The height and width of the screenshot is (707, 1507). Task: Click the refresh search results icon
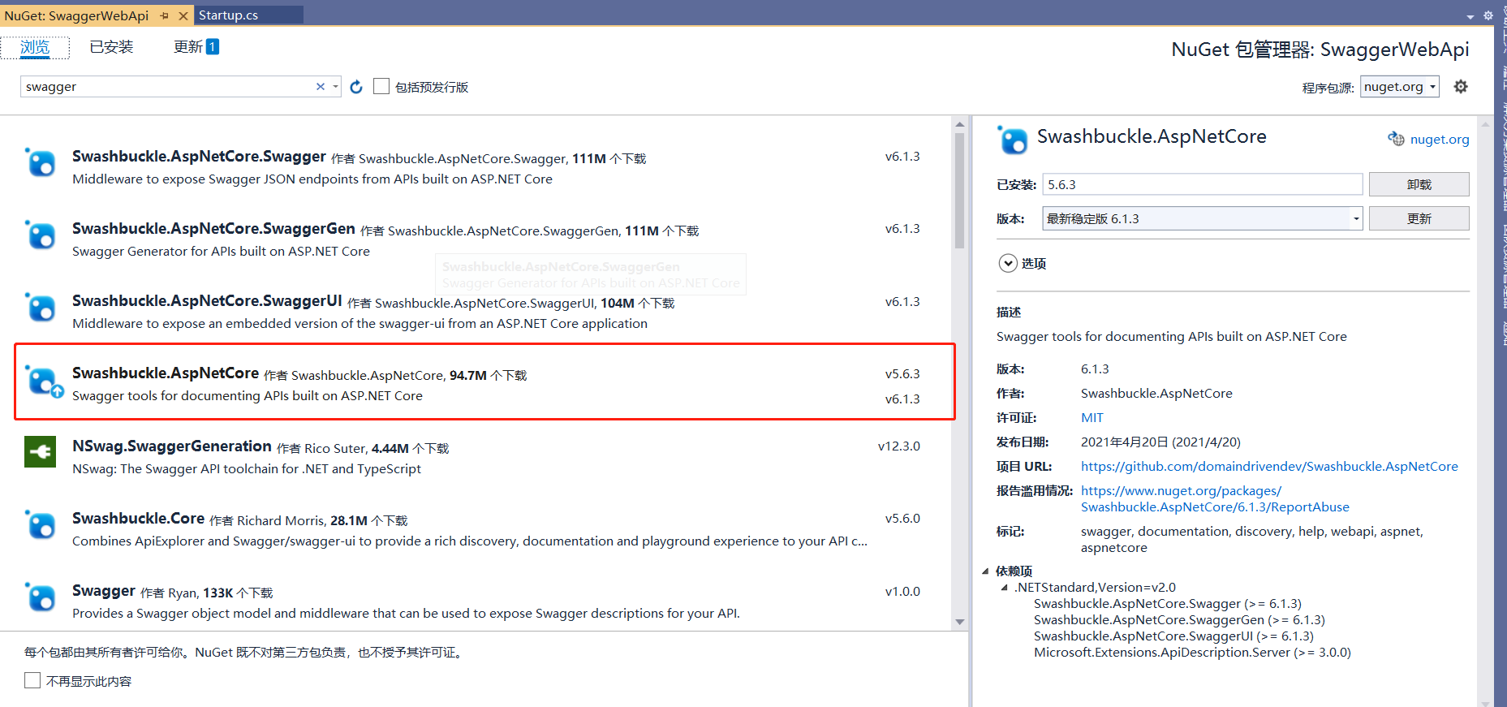click(x=356, y=87)
